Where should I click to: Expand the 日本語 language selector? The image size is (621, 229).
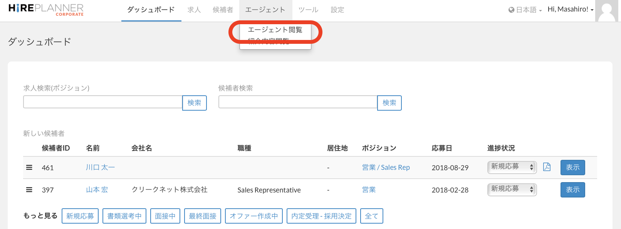pos(528,10)
